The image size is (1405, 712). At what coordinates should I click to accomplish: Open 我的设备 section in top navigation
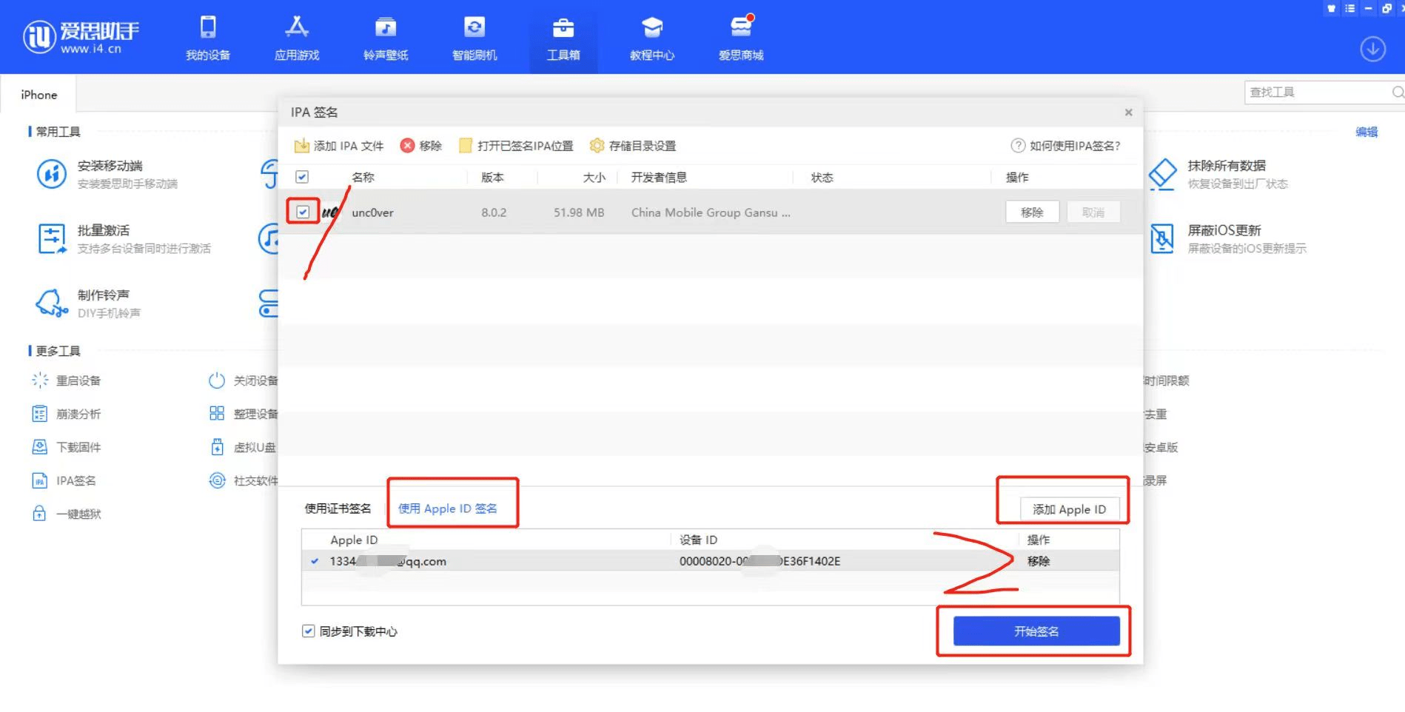(208, 38)
